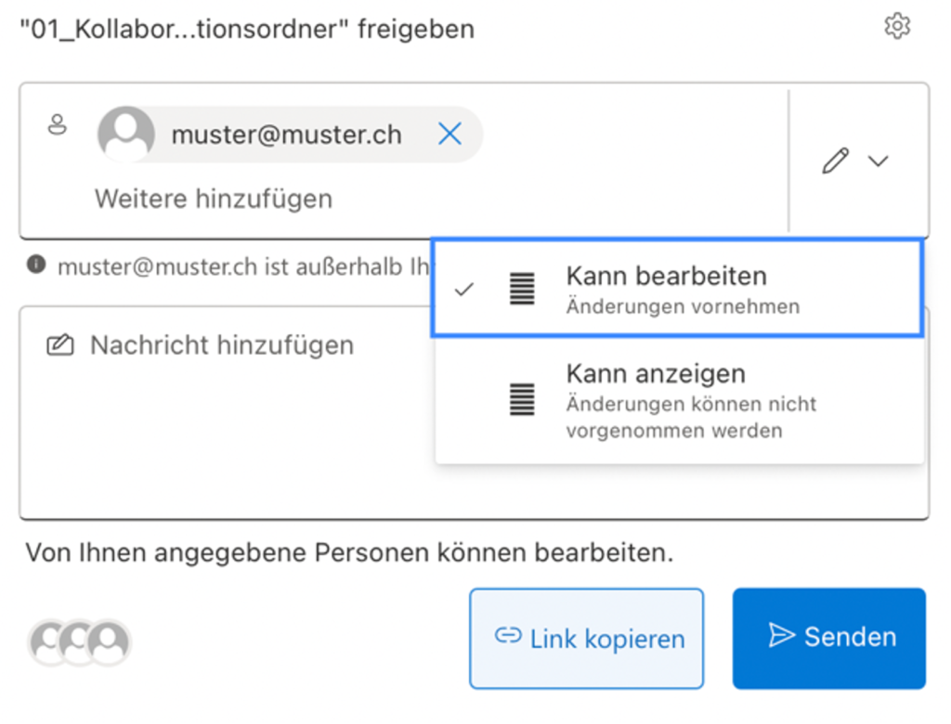Click the "Nachricht hinzufügen" message box
Image resolution: width=951 pixels, height=724 pixels.
(x=223, y=427)
